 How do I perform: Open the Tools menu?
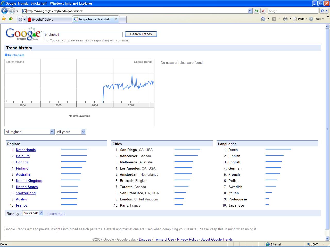tap(317, 19)
